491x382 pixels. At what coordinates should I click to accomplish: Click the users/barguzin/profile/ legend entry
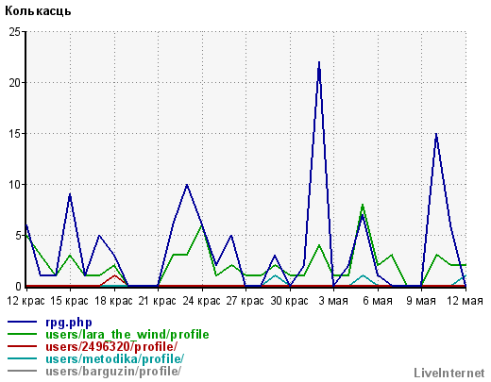point(113,371)
